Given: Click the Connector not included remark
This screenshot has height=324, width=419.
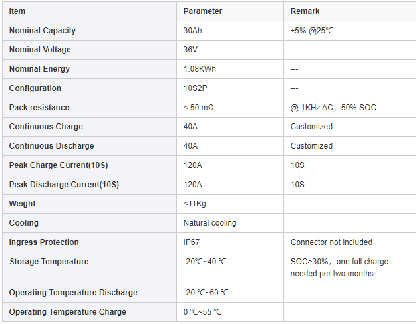Looking at the screenshot, I should pyautogui.click(x=331, y=242).
